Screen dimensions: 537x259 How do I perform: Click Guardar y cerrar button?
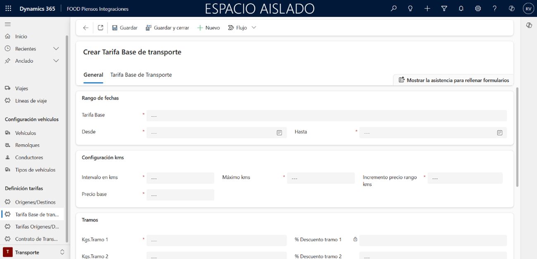pyautogui.click(x=167, y=28)
